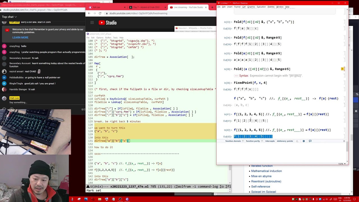Click the Wolfram Desktop app icon in title bar

coord(219,3)
